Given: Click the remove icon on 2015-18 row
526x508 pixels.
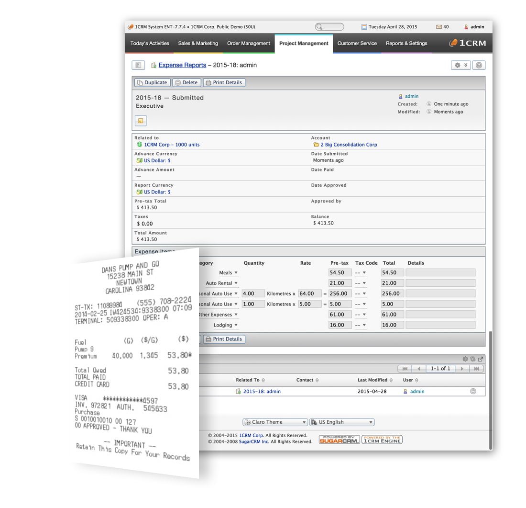Looking at the screenshot, I should point(473,391).
